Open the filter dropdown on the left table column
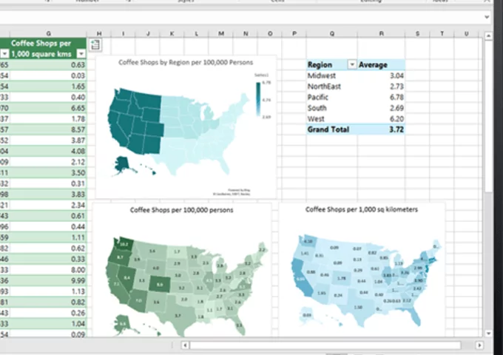This screenshot has height=355, width=503. click(x=4, y=54)
